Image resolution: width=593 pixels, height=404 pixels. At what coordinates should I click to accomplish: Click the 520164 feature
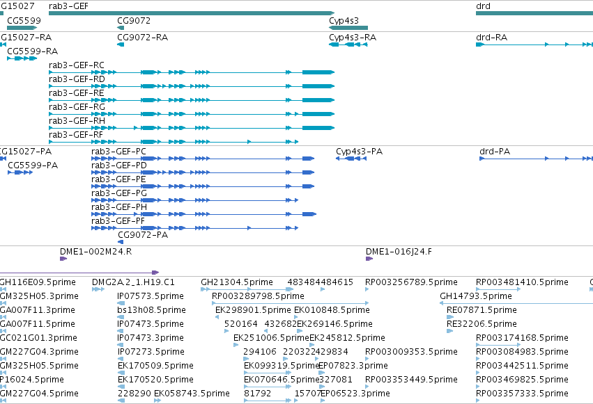coord(226,331)
